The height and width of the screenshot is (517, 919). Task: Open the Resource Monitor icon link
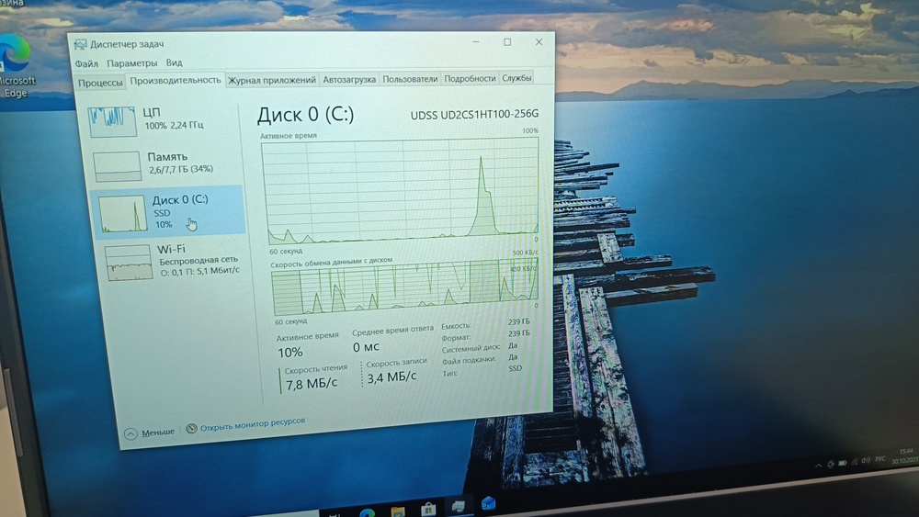pyautogui.click(x=191, y=427)
